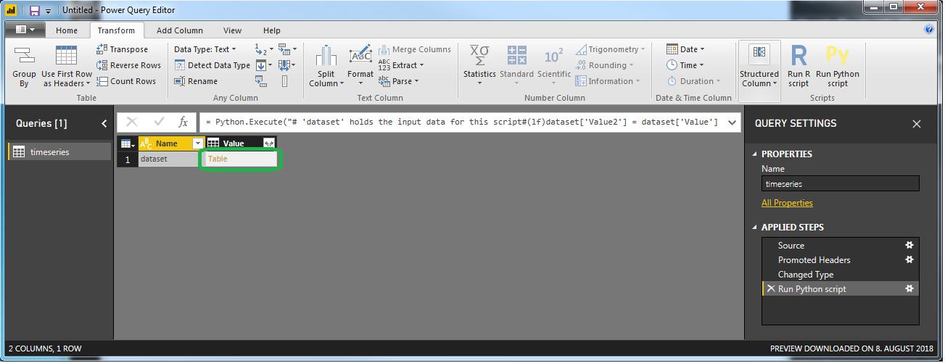Click the Run R script button

(x=798, y=66)
